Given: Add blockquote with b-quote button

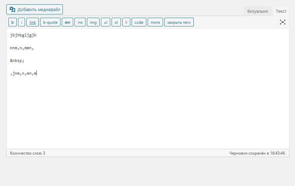Looking at the screenshot, I should (50, 22).
